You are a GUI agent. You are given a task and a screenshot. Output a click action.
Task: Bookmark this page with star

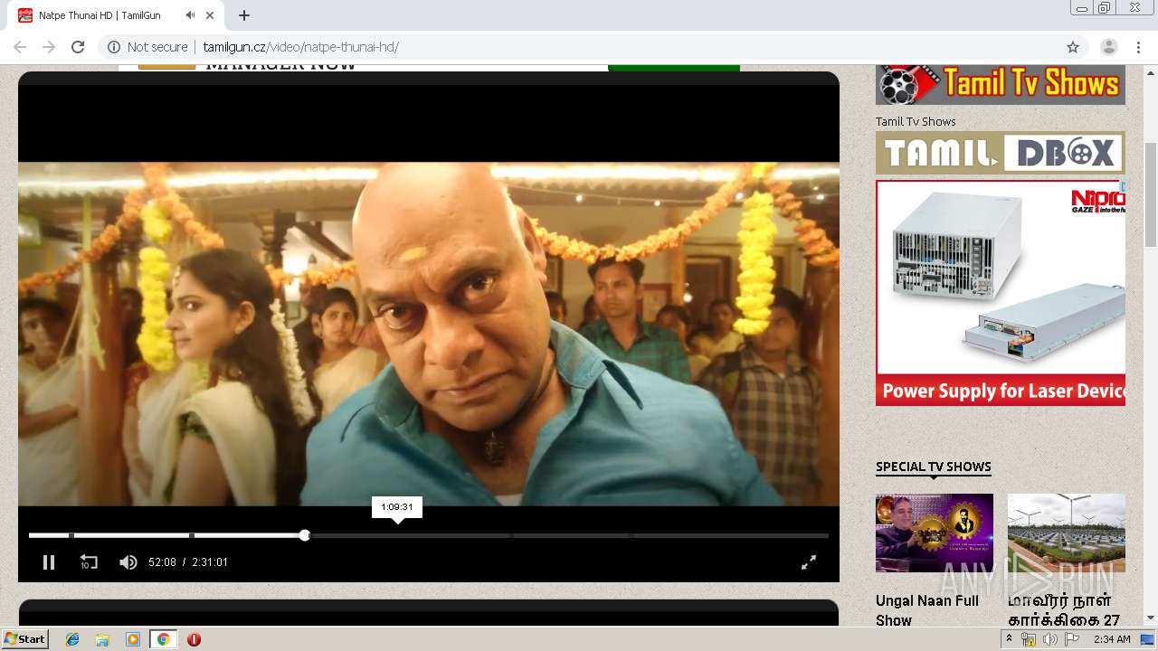tap(1073, 47)
